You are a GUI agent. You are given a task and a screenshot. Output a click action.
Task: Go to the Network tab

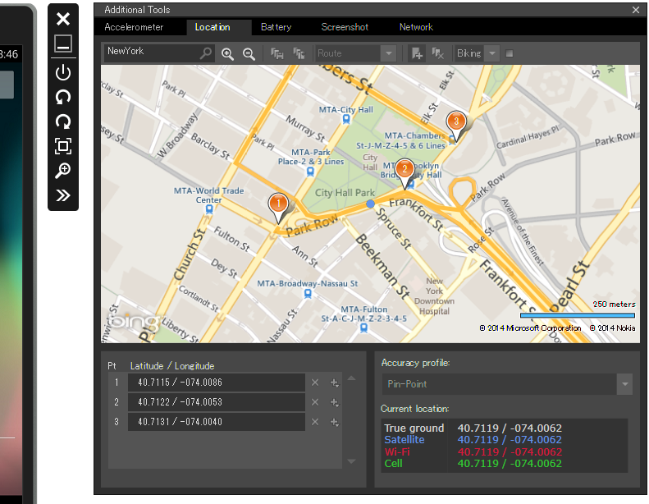tap(416, 27)
